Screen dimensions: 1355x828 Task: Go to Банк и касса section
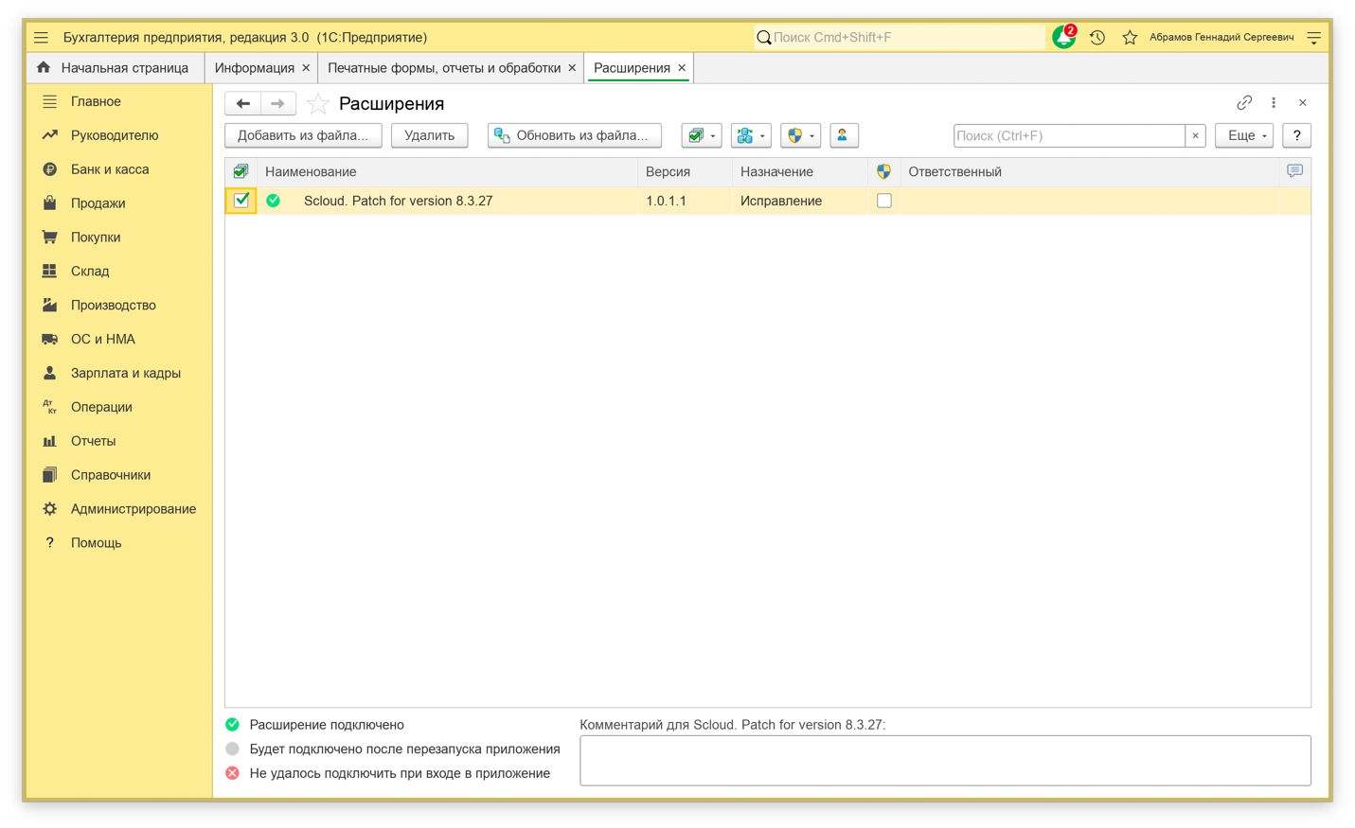110,169
